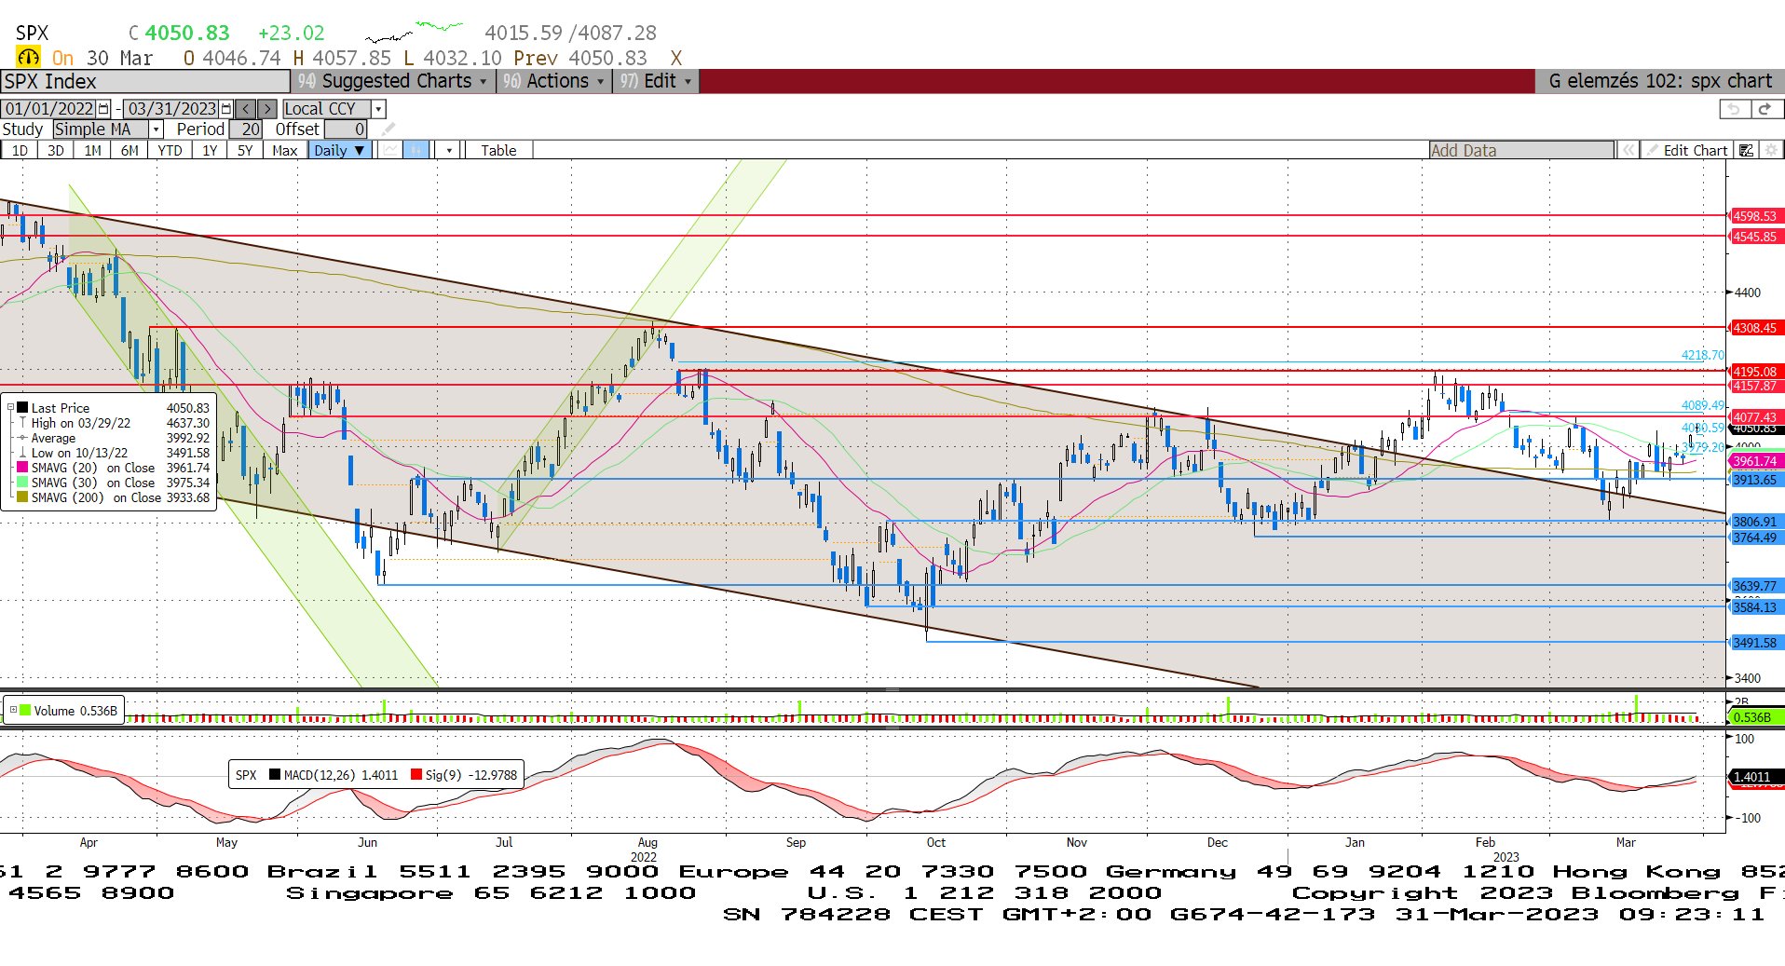Click the SMAVG (20) magenta color swatch
This screenshot has width=1785, height=966.
click(22, 468)
